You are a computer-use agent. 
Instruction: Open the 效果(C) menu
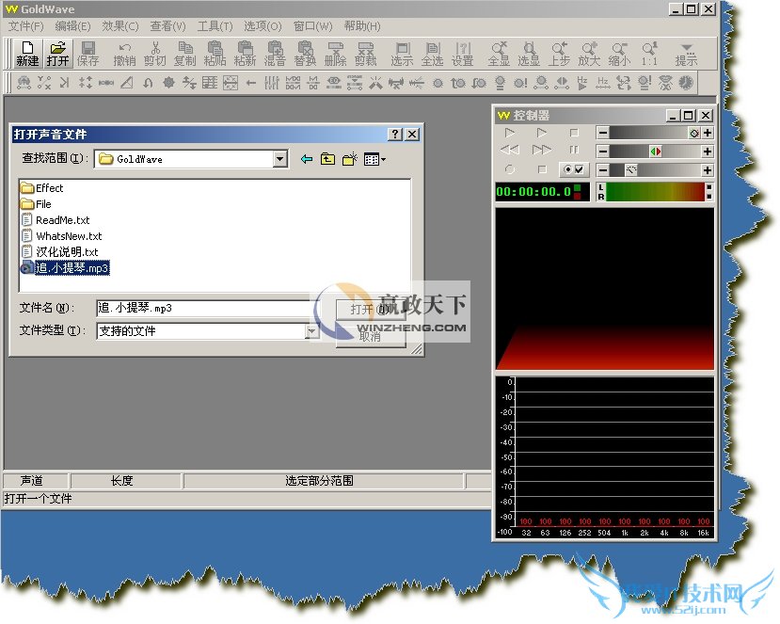click(x=119, y=26)
